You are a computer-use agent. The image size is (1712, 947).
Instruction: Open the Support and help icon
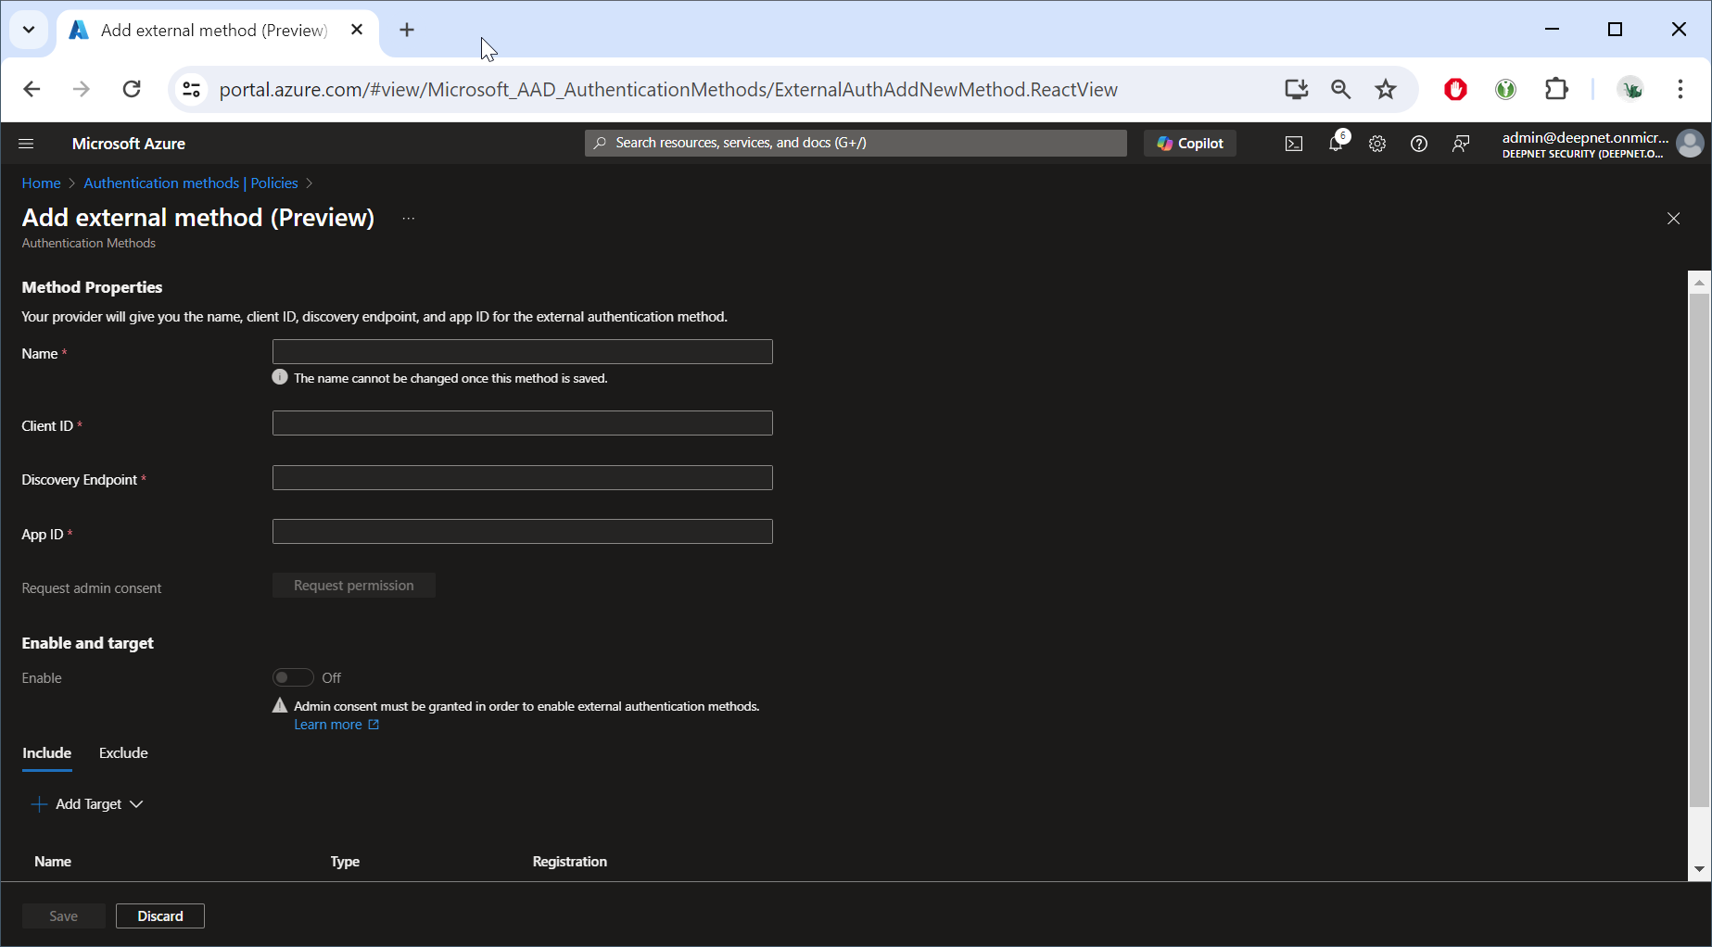point(1418,144)
